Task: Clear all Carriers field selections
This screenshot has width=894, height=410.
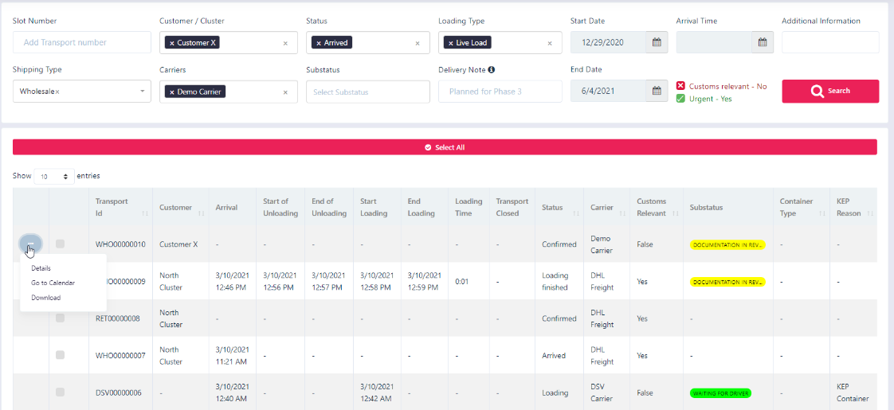Action: 285,92
